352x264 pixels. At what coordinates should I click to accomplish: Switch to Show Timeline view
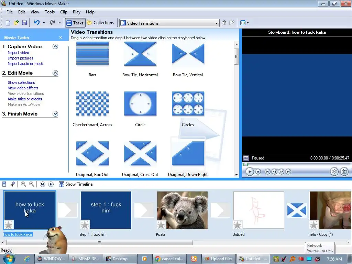click(76, 184)
